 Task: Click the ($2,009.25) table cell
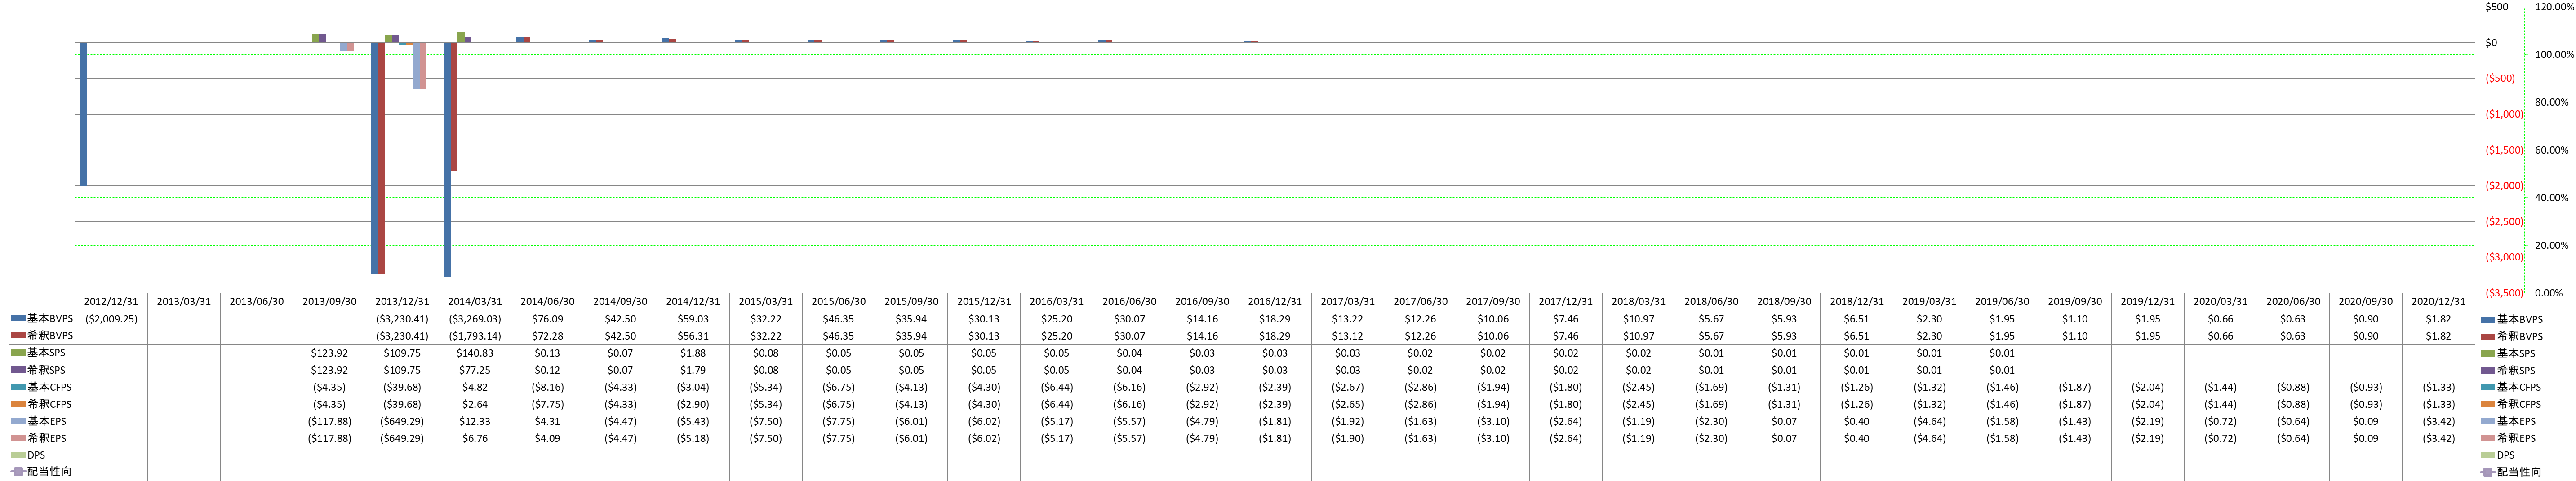pyautogui.click(x=111, y=319)
